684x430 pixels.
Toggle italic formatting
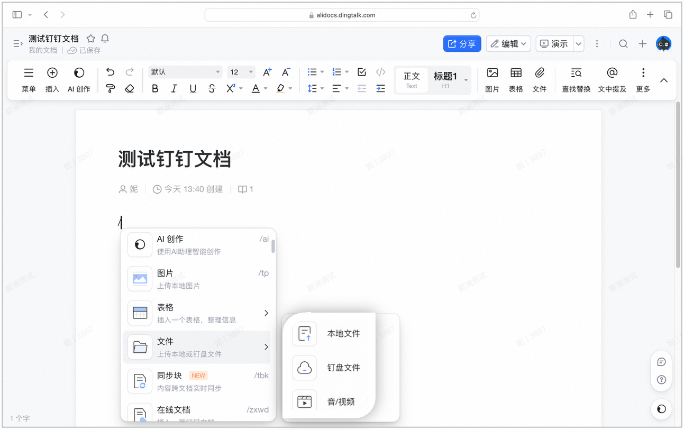pos(174,88)
